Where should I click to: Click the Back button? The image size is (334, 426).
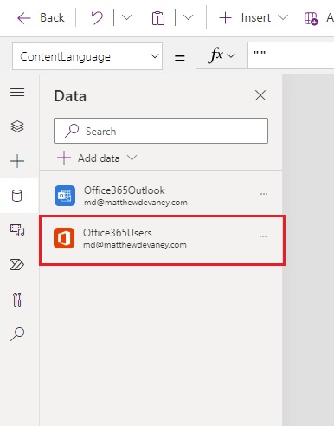(x=41, y=18)
